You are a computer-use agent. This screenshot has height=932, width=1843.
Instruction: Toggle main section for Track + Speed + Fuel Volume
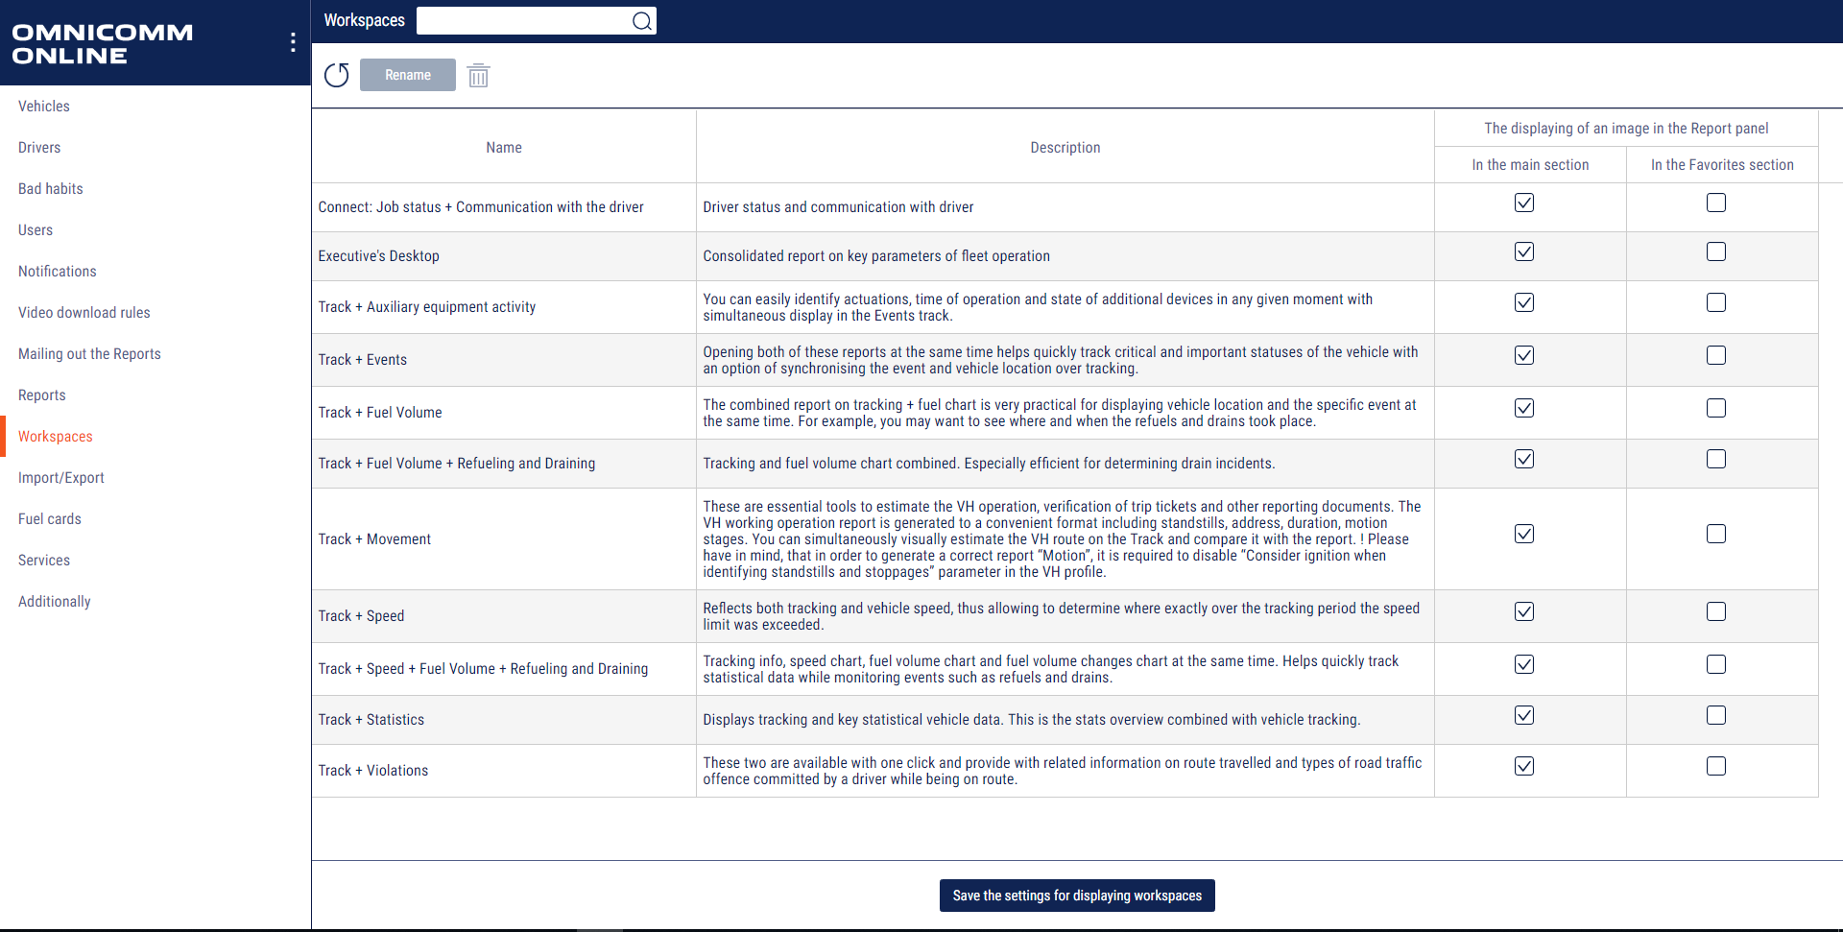pyautogui.click(x=1524, y=664)
